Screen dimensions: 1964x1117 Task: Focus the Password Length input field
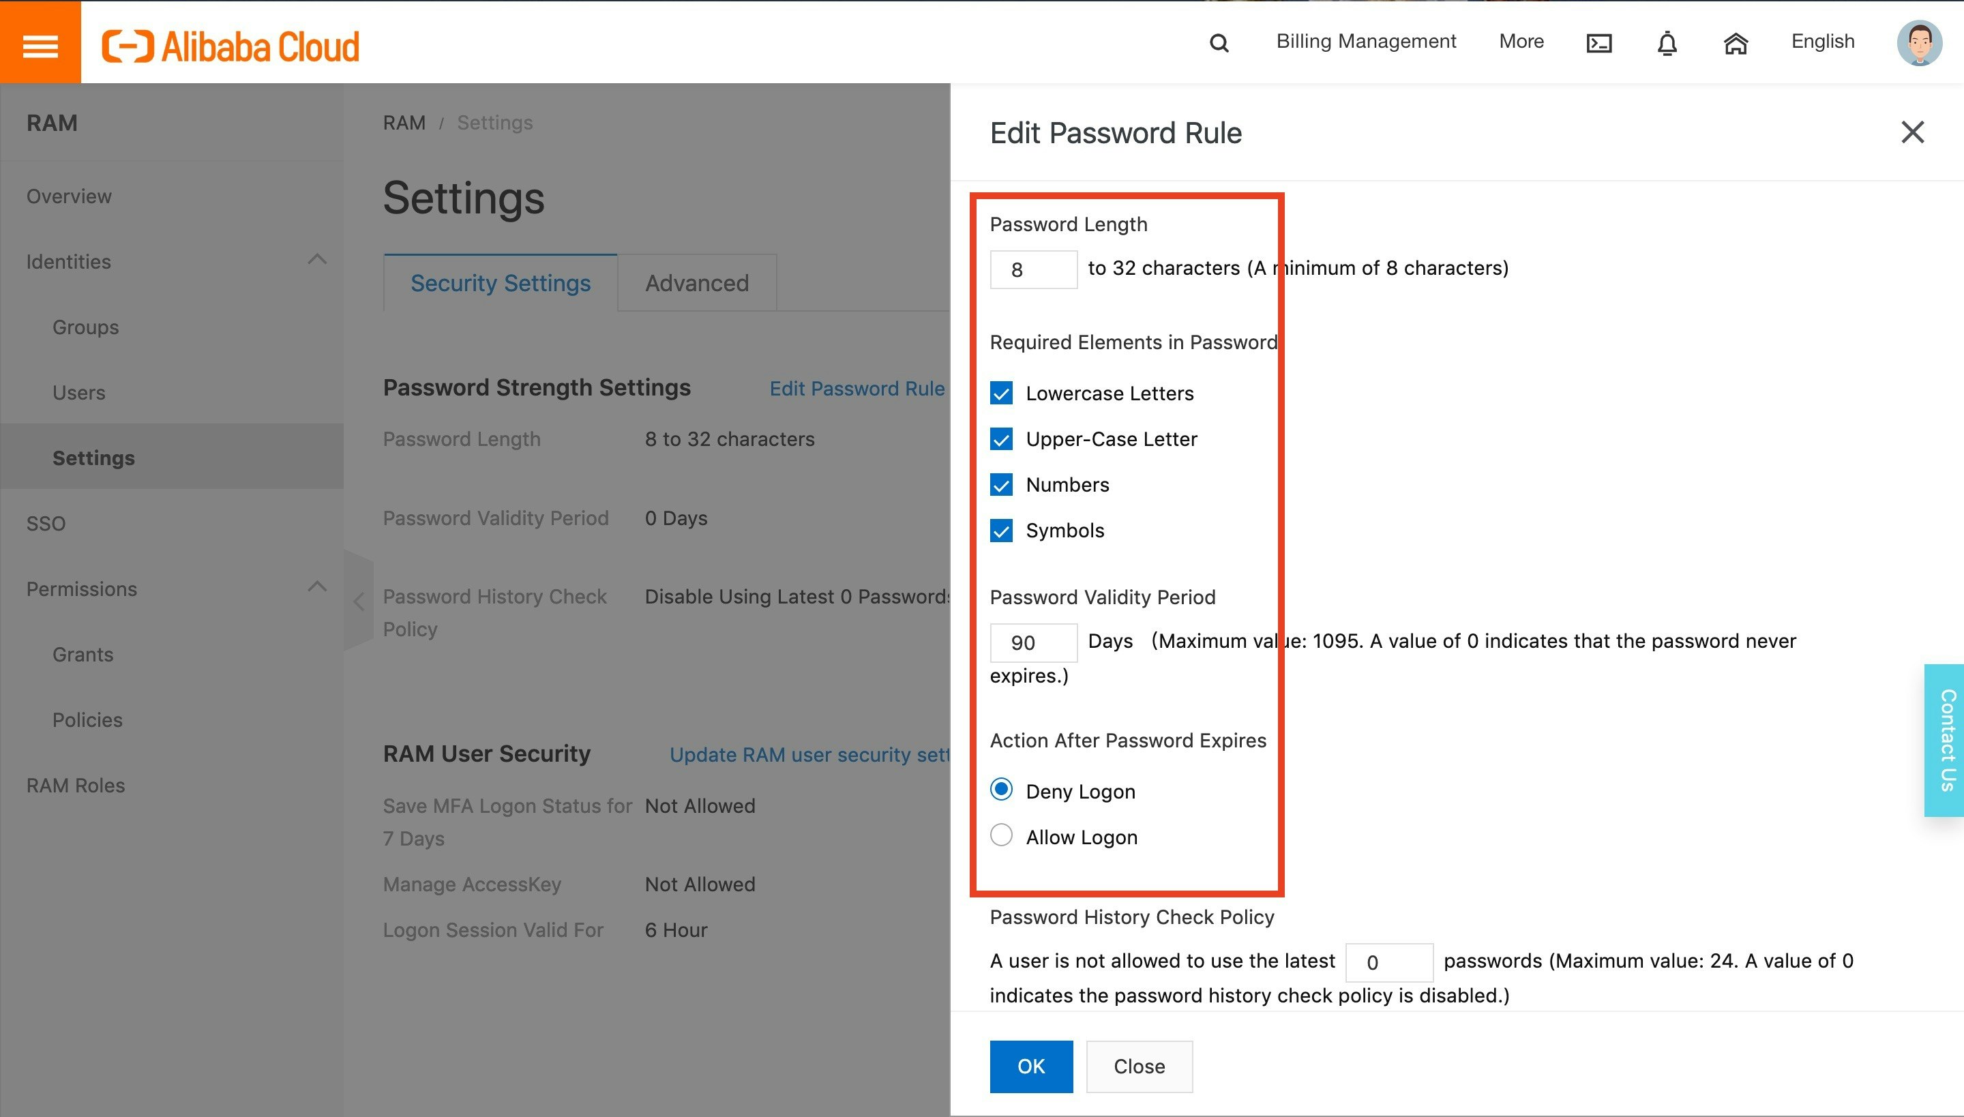click(1033, 269)
